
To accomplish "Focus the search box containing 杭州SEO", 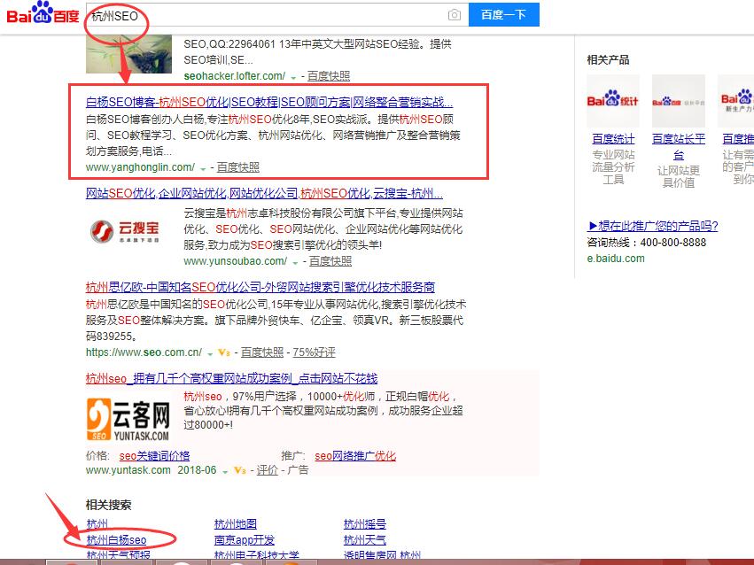I will (277, 15).
